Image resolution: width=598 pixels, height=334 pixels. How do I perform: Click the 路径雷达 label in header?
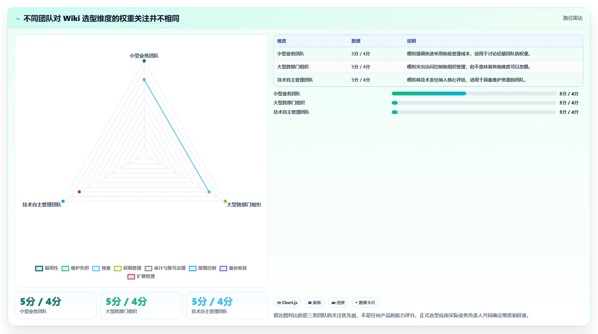click(x=573, y=18)
